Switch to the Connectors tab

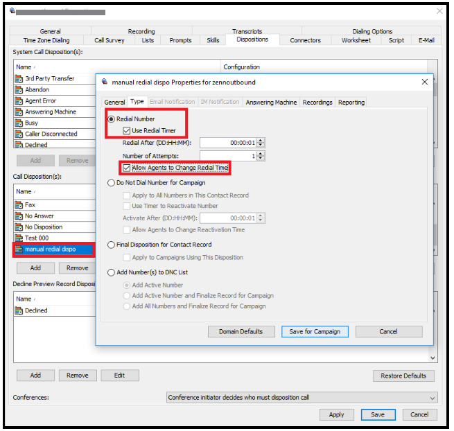coord(305,40)
